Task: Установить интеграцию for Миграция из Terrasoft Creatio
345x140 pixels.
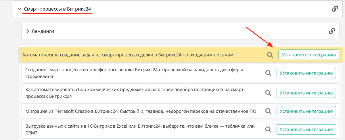Action: point(306,111)
